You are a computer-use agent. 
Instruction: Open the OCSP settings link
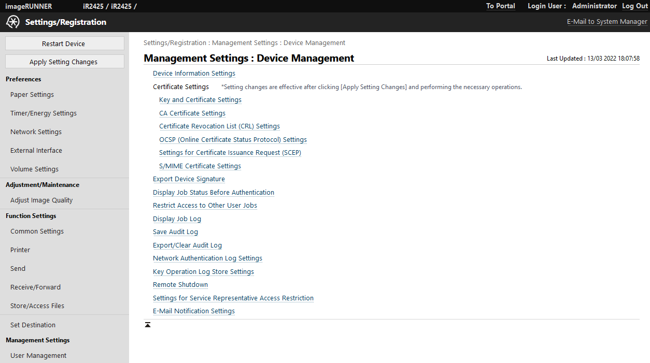(x=233, y=140)
